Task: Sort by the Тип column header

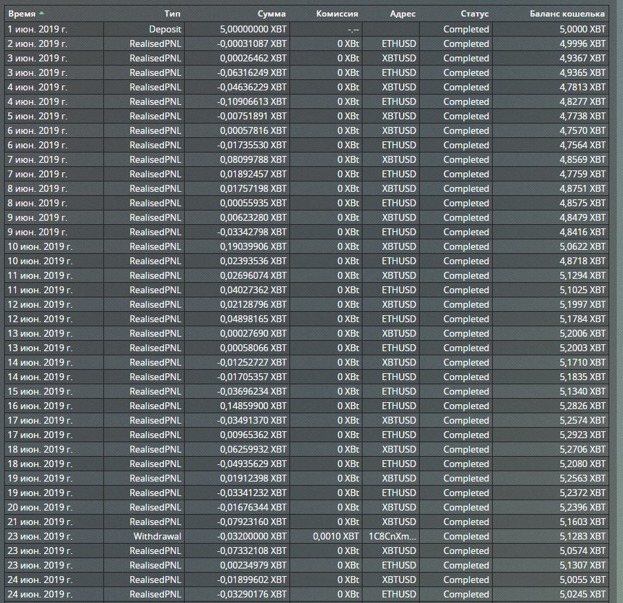Action: (x=172, y=14)
